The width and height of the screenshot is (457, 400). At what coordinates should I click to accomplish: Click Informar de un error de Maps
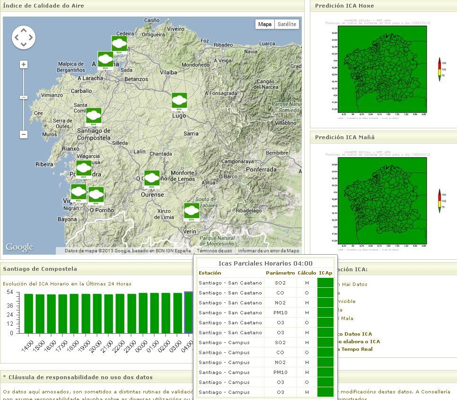[268, 251]
